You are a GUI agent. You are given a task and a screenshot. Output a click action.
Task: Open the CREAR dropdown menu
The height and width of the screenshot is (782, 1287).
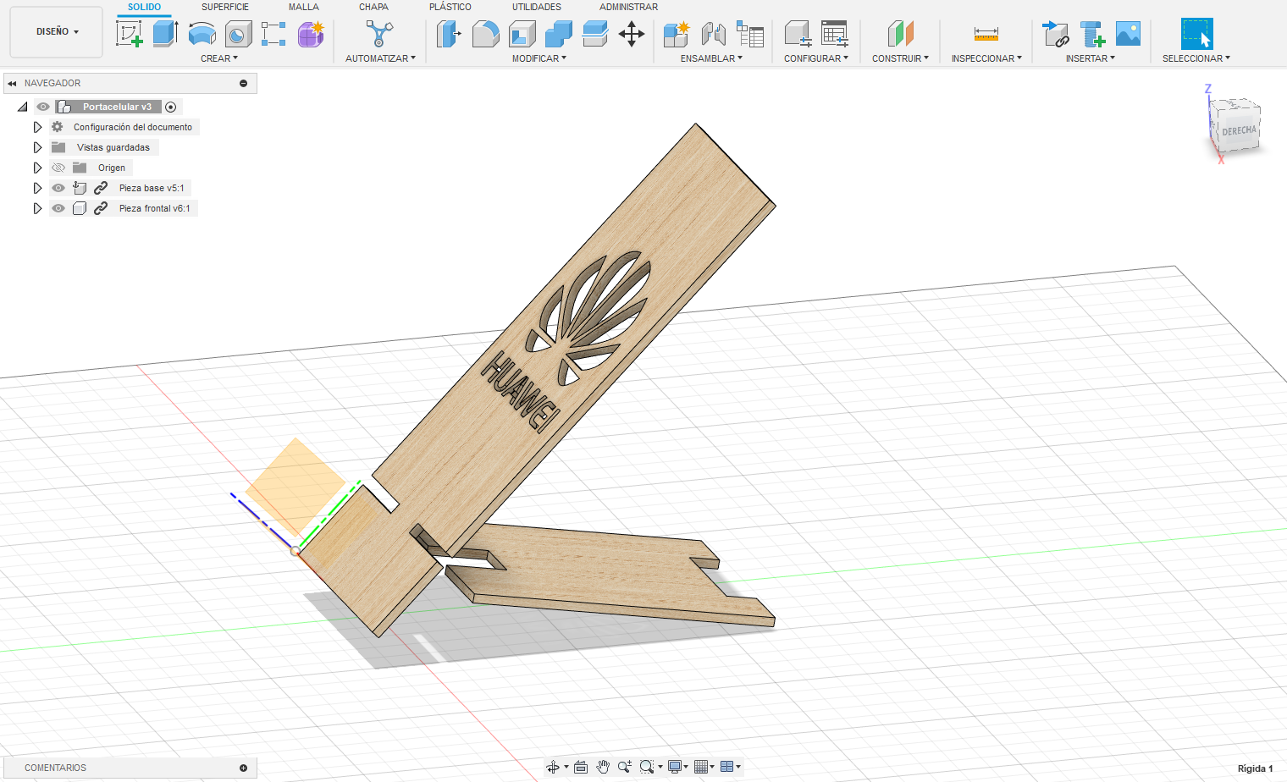pos(219,58)
